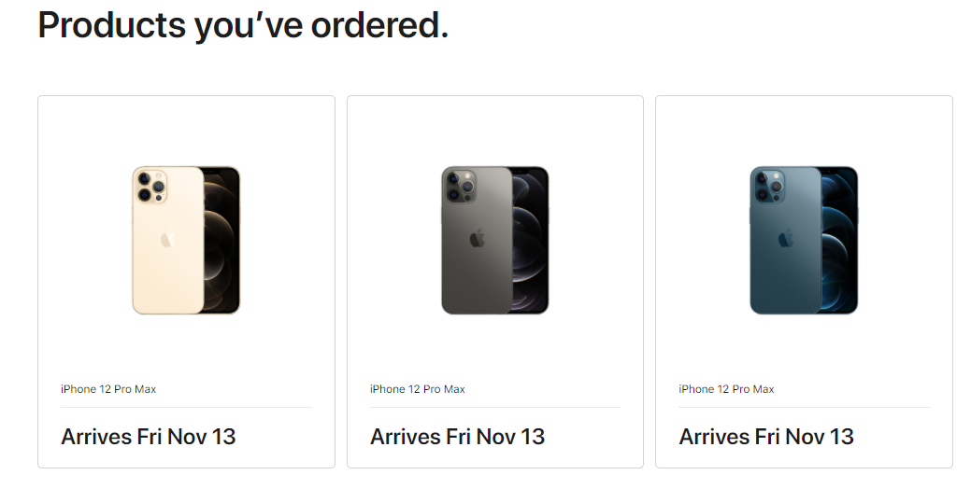Open the iPhone 12 Pro Max label under graphite phone

[417, 389]
